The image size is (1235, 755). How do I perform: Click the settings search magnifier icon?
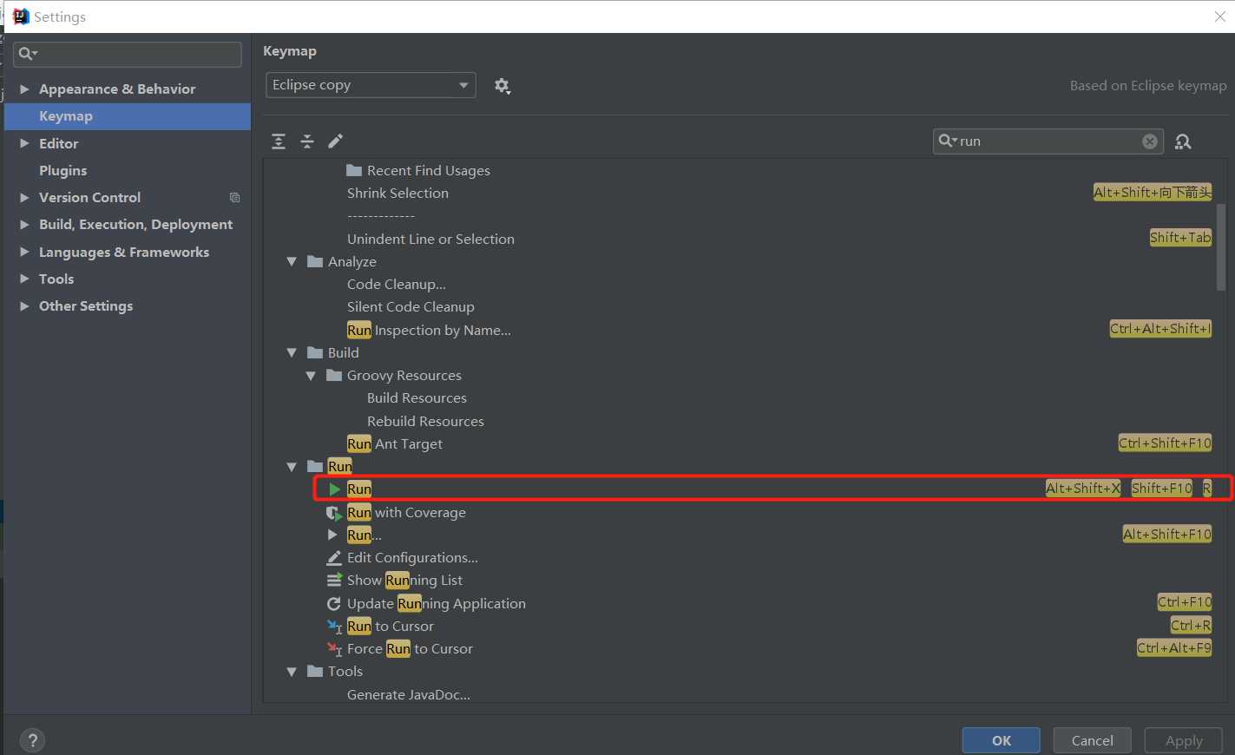click(27, 54)
